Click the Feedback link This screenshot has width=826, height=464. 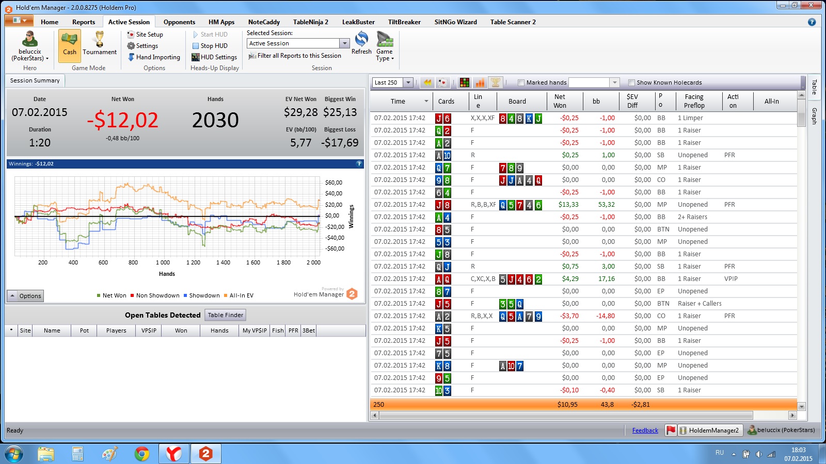645,430
